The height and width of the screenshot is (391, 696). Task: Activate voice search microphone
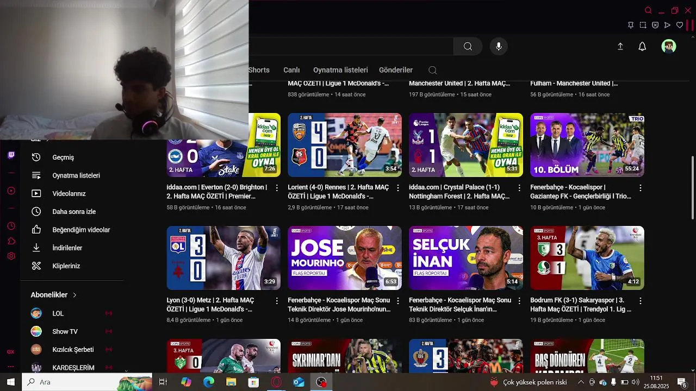(x=499, y=47)
